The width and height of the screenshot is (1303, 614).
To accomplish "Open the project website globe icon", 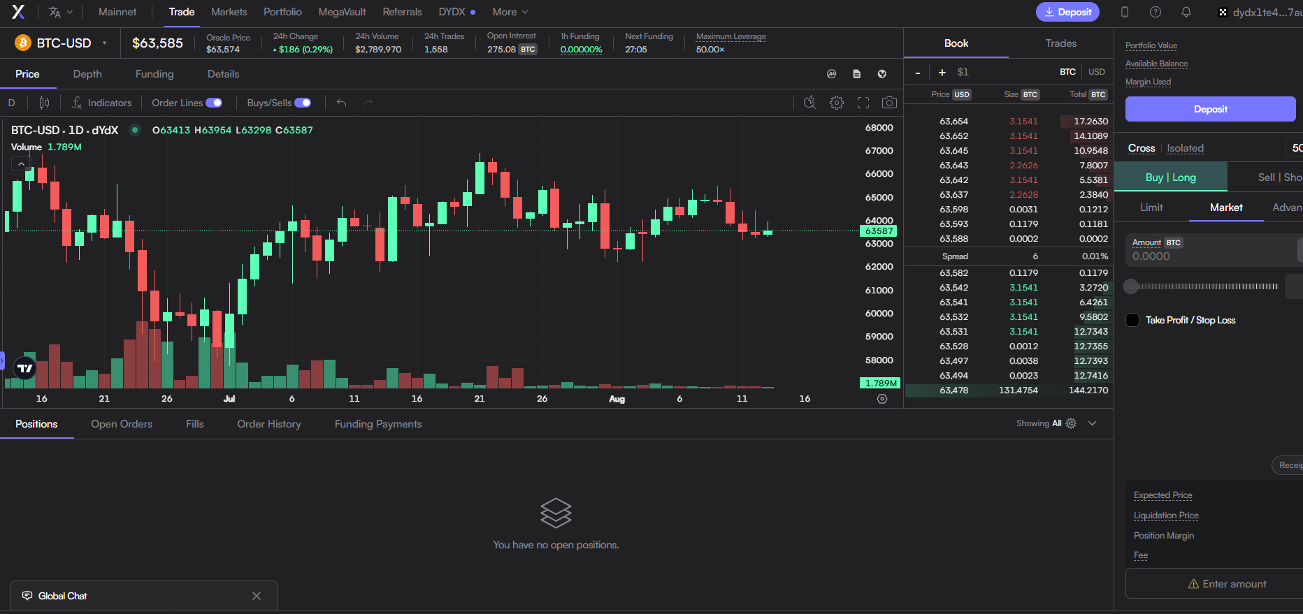I will pyautogui.click(x=882, y=74).
